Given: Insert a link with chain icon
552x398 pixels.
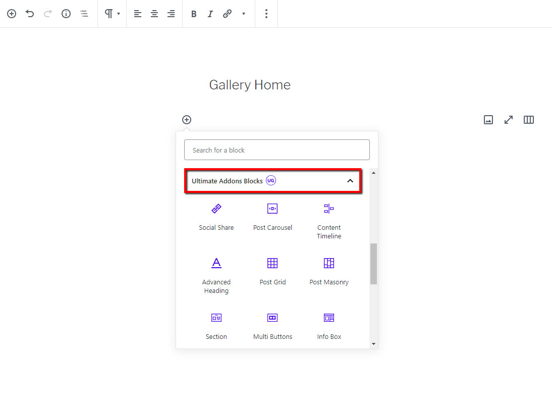Looking at the screenshot, I should (x=228, y=14).
